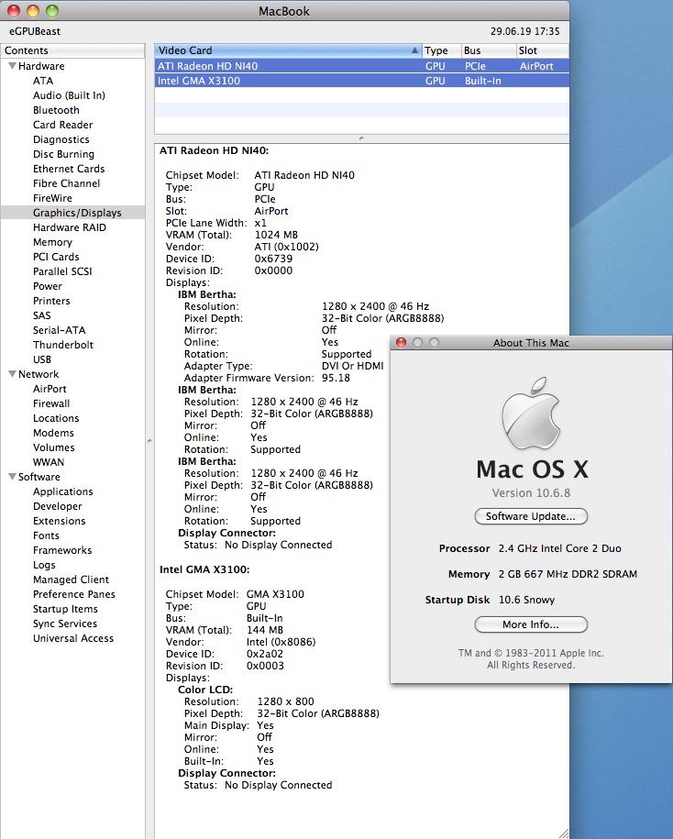
Task: Select Printers in the sidebar
Action: [x=51, y=301]
